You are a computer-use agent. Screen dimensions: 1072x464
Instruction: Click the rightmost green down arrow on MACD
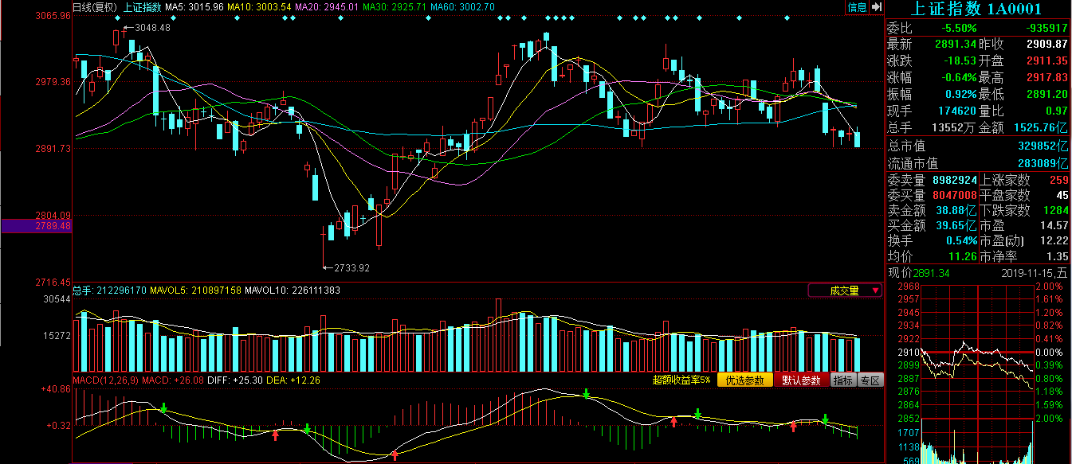pos(826,419)
